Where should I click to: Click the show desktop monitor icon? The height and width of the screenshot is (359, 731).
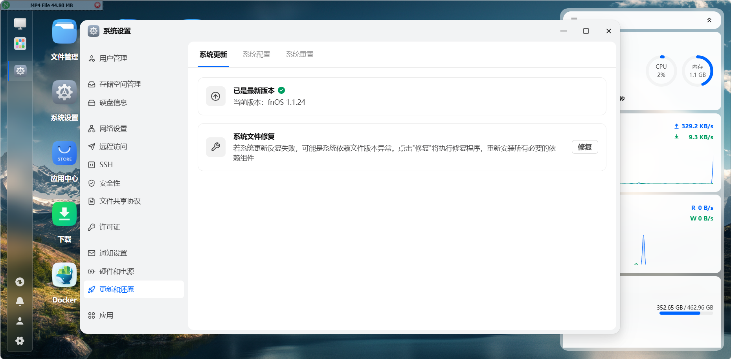point(20,24)
